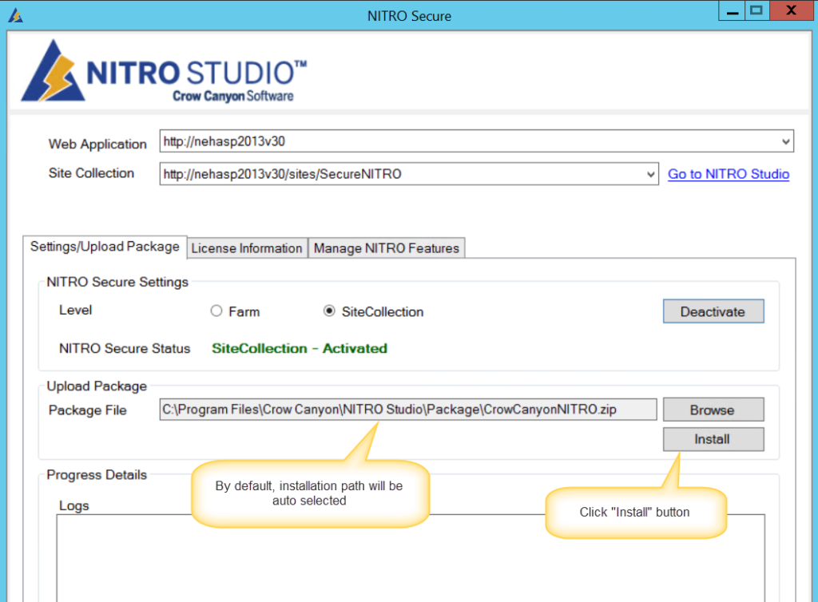The image size is (818, 602).
Task: Open the Settings/Upload Package tab
Action: (105, 247)
